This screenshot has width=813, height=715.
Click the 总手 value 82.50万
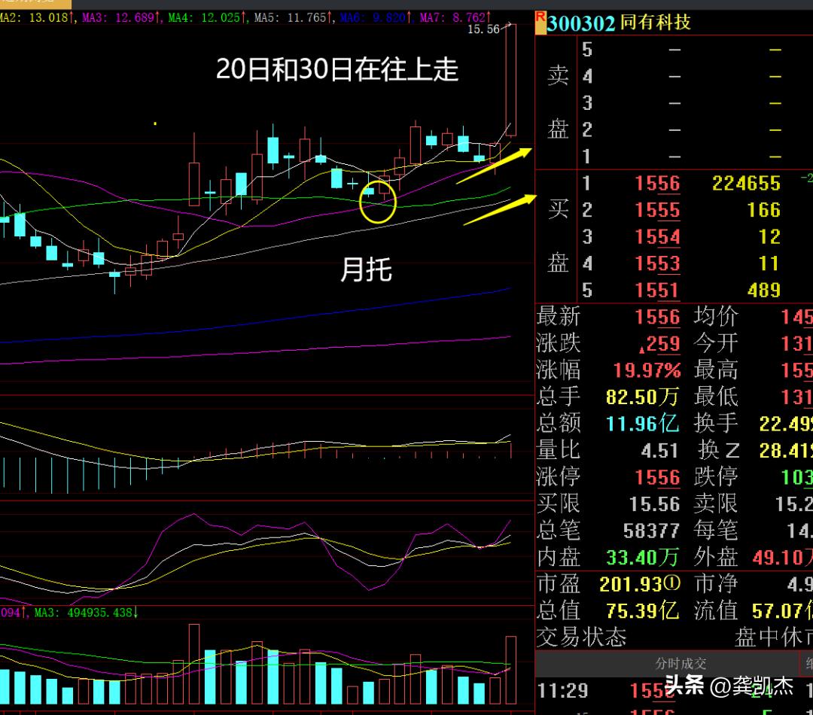(642, 397)
